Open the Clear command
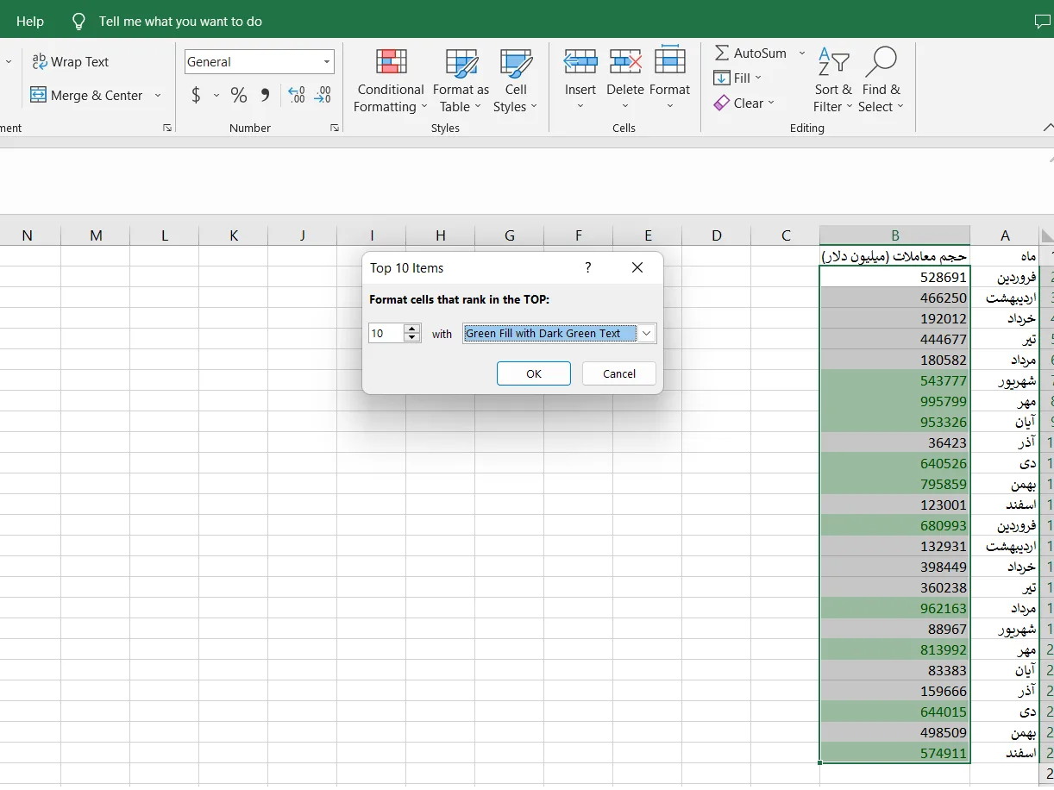1054x790 pixels. 745,103
